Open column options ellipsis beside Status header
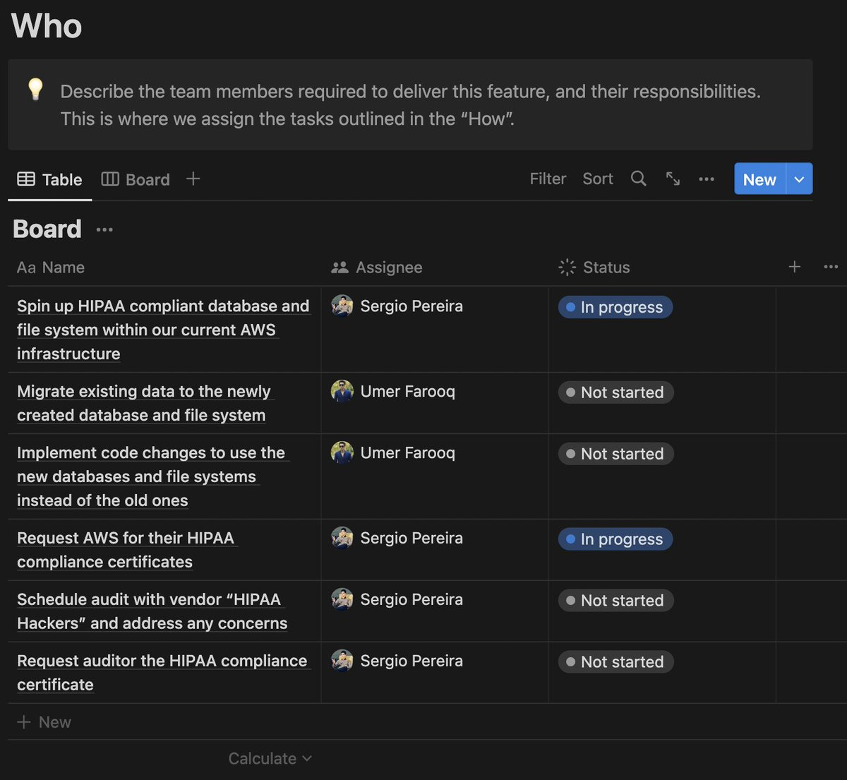The height and width of the screenshot is (780, 847). point(831,267)
